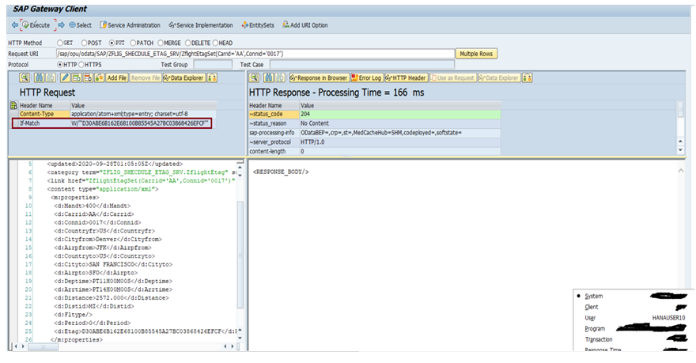
Task: Click Find Next binoculars in HTTP Response toolbar
Action: click(280, 78)
